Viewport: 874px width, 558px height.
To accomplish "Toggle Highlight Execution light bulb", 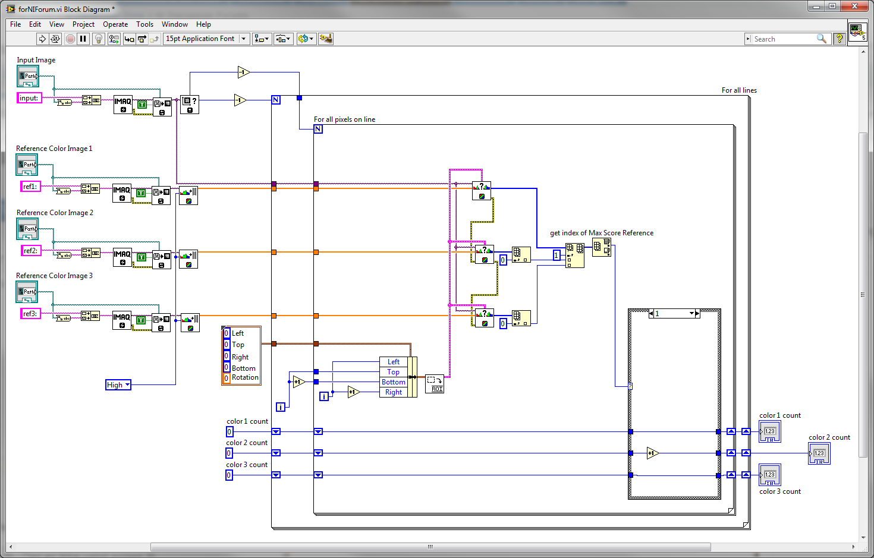I will click(x=99, y=39).
